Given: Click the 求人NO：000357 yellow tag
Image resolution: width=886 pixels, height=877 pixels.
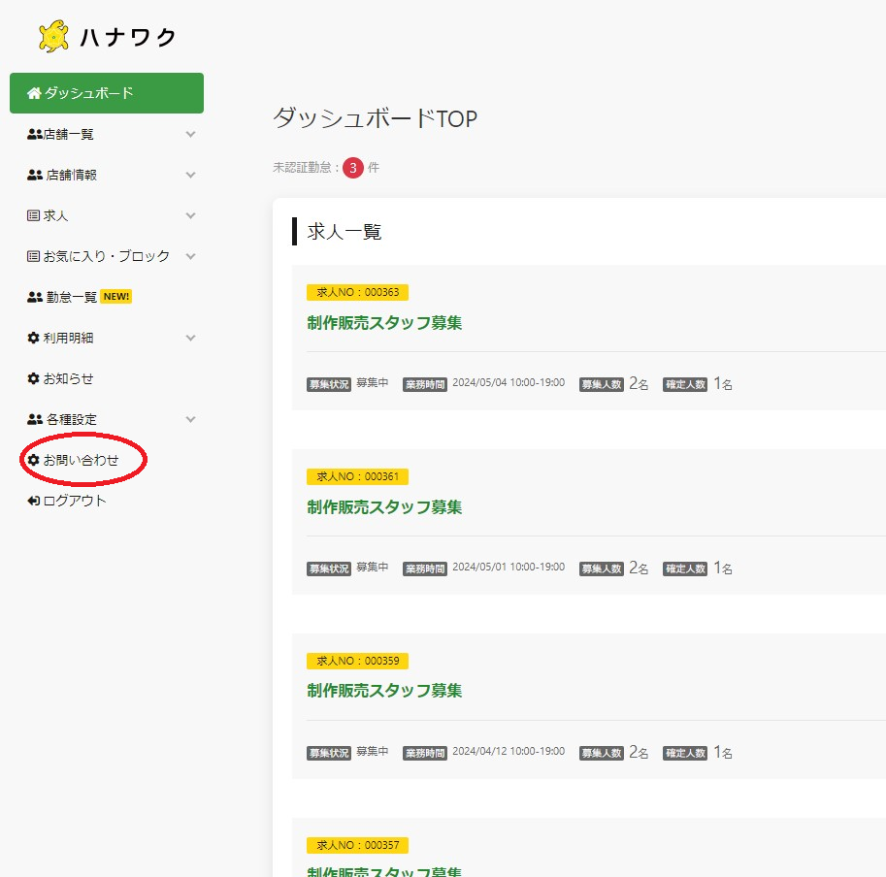Looking at the screenshot, I should [x=357, y=845].
